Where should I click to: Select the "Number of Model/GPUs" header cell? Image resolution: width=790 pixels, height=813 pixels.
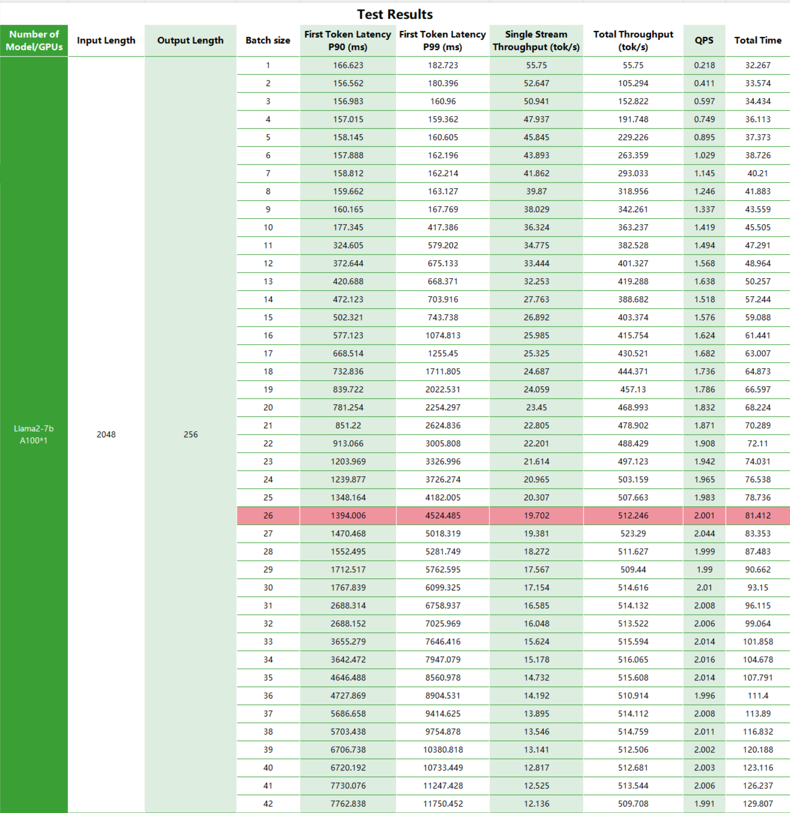34,41
